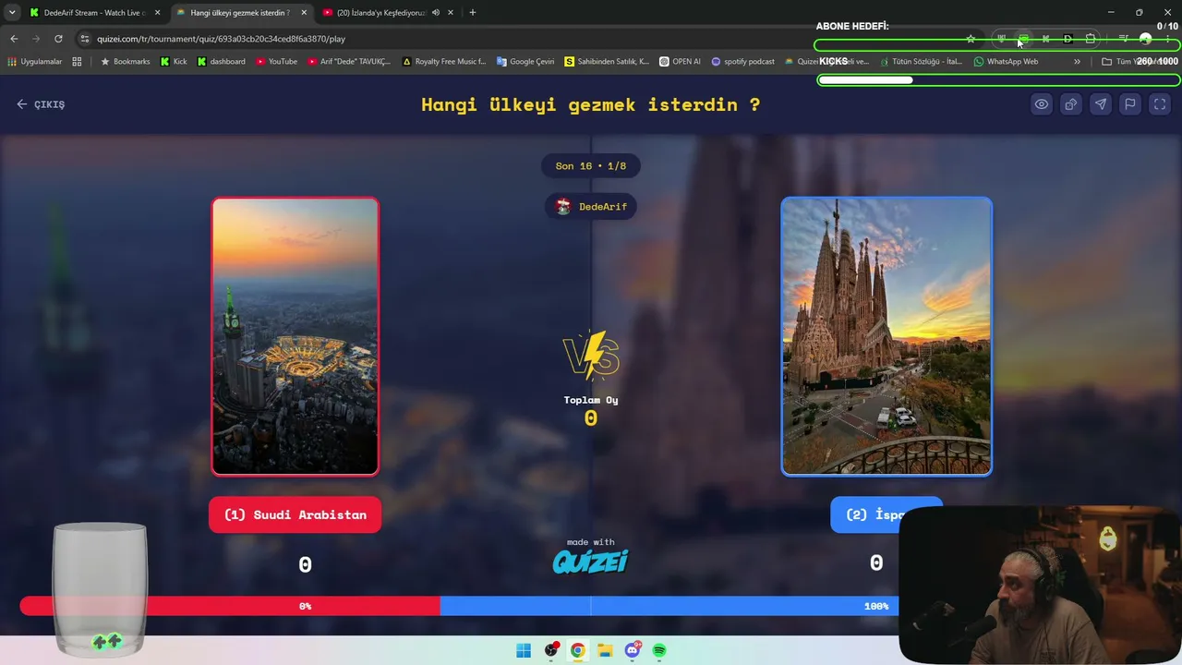Click the paper plane share icon

coord(1101,104)
